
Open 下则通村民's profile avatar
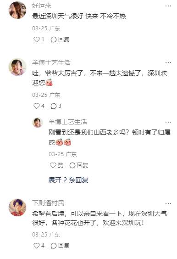click(x=17, y=208)
